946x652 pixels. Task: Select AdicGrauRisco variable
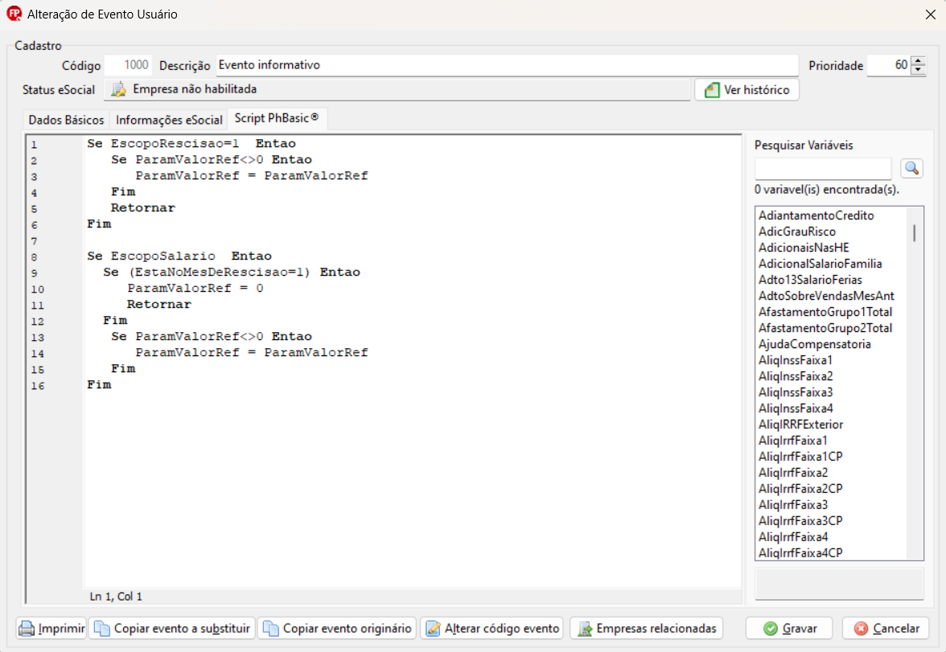point(797,232)
